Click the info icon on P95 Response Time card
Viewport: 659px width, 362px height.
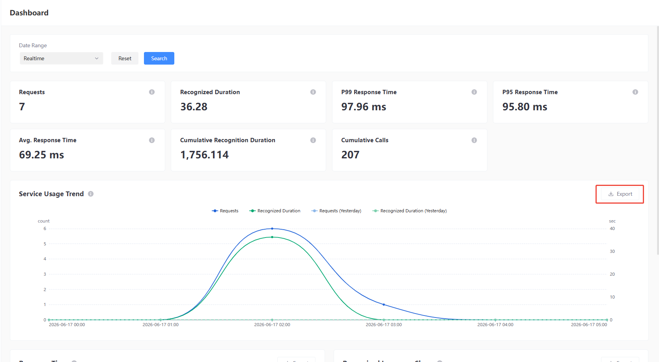coord(635,92)
